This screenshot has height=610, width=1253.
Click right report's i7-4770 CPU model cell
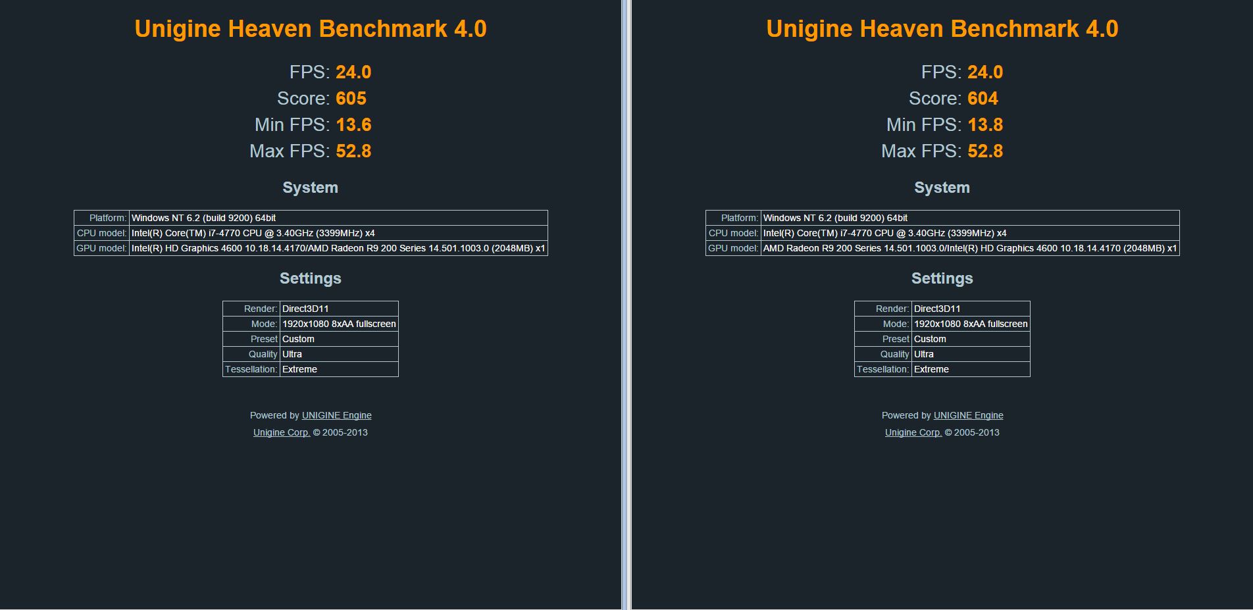(970, 233)
